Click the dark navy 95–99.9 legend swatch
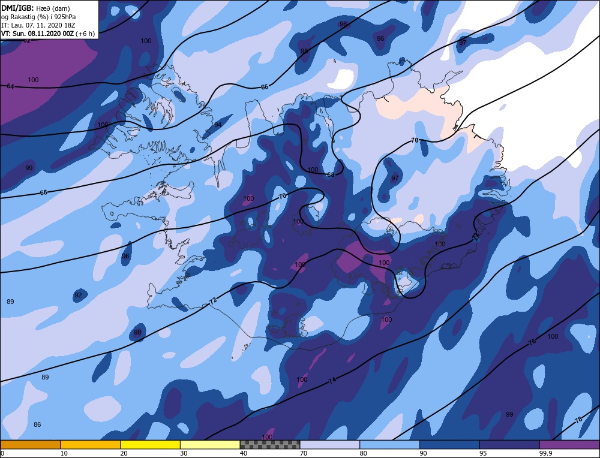The width and height of the screenshot is (600, 458). (509, 445)
